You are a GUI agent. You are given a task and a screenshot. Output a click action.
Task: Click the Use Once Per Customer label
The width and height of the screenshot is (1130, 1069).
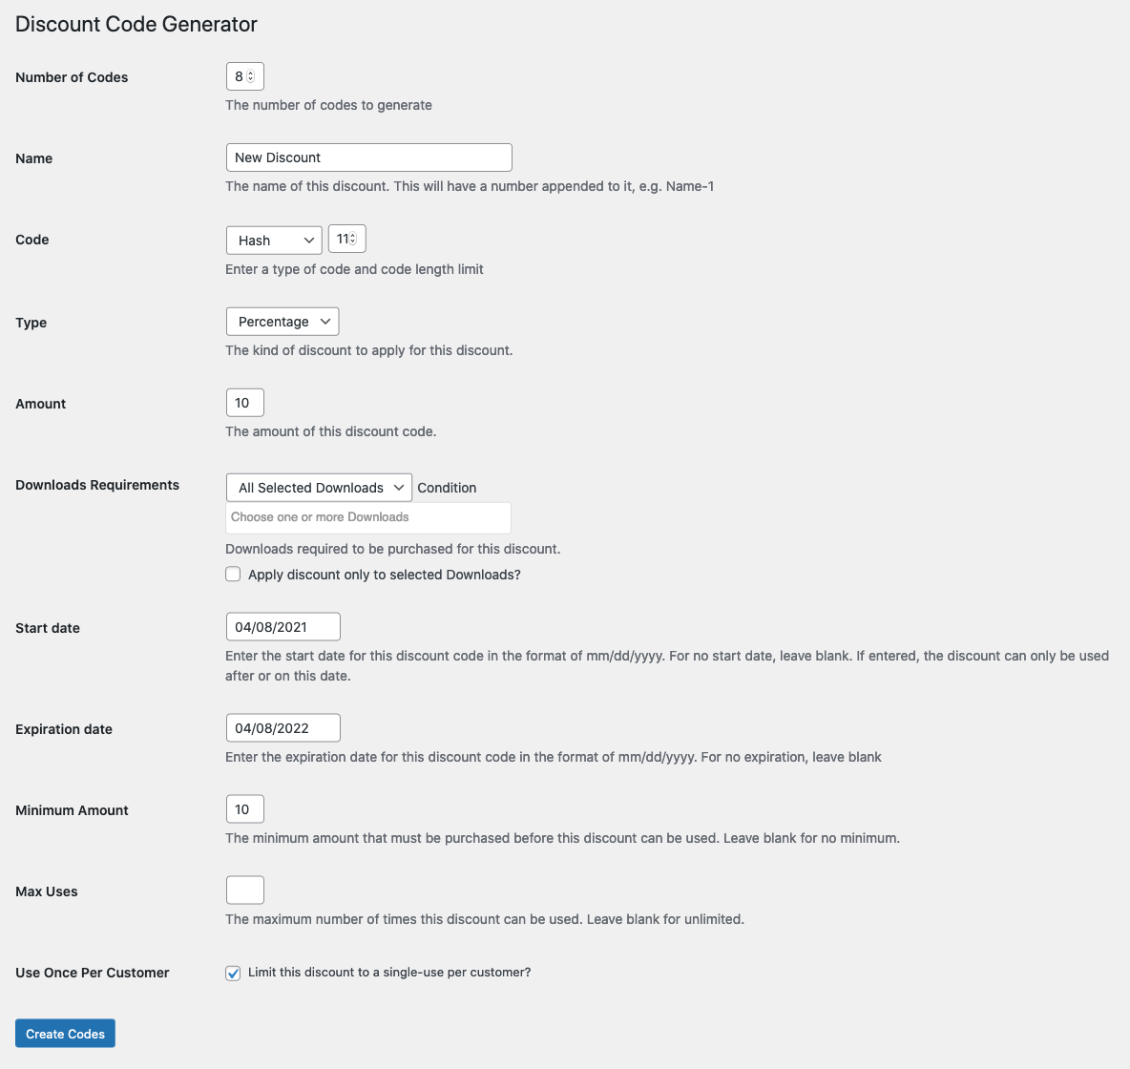point(93,973)
